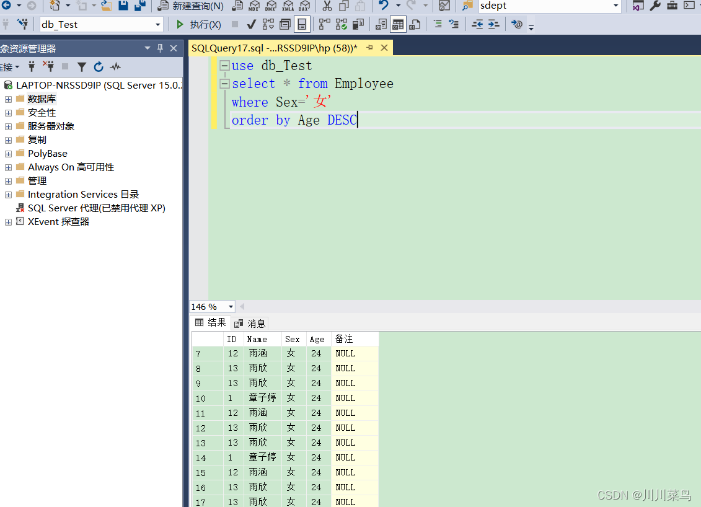
Task: Close the SQLQuery17.sql tab
Action: [384, 47]
